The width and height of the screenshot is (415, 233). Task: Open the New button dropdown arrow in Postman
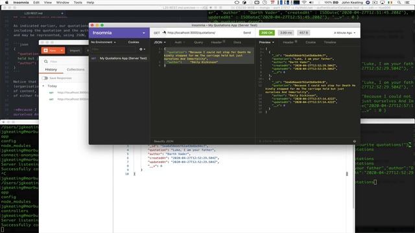coord(62,50)
